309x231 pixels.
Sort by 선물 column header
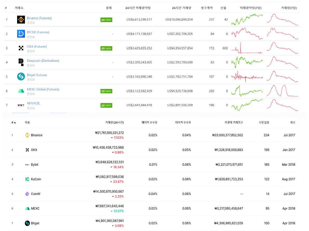point(223,8)
